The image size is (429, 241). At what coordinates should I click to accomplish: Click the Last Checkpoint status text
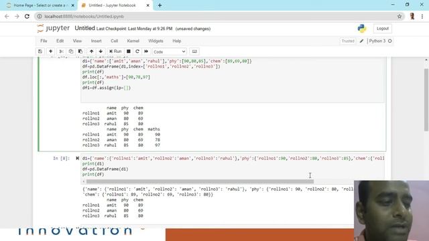point(134,29)
